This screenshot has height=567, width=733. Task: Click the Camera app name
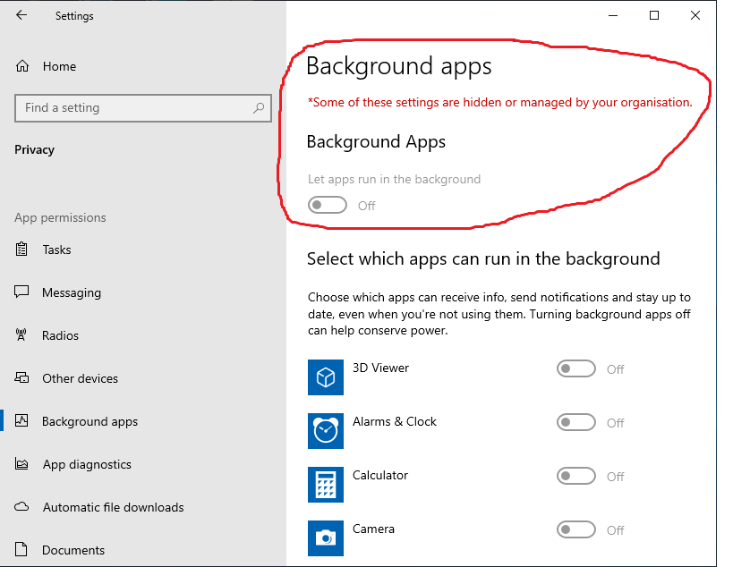pos(373,529)
